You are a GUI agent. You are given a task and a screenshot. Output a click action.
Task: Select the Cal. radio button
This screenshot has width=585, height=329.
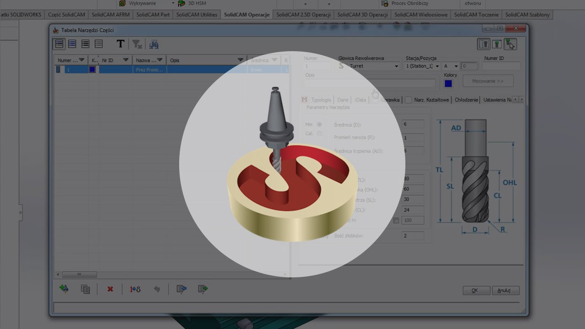coord(319,133)
